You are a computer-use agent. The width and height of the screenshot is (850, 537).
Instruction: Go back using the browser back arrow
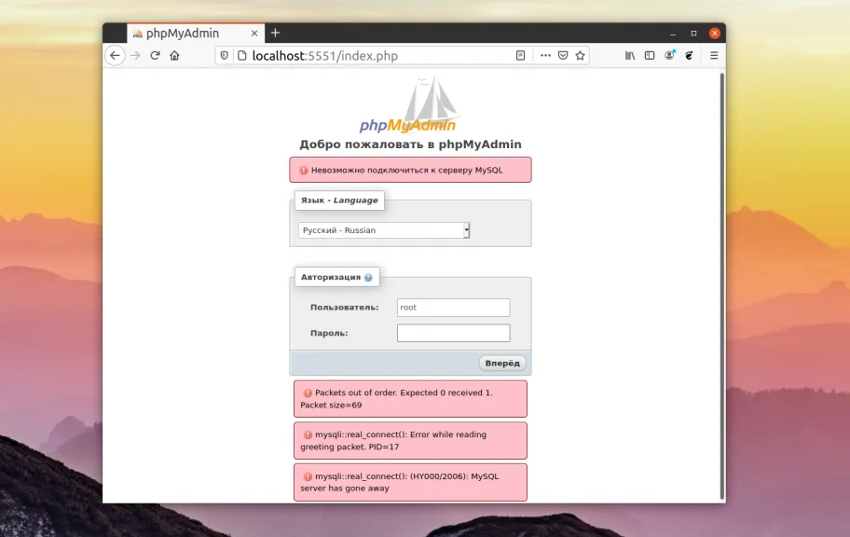tap(115, 55)
